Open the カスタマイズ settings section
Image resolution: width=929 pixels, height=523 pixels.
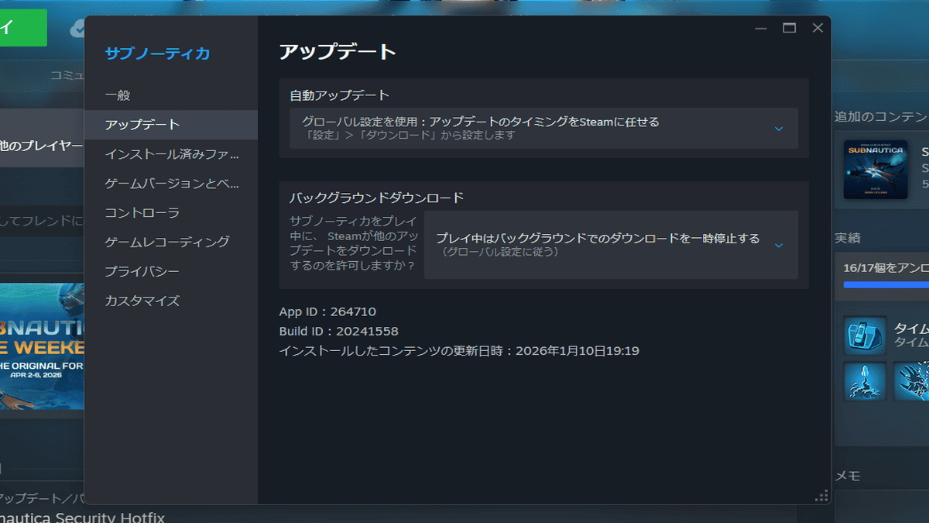pyautogui.click(x=171, y=301)
